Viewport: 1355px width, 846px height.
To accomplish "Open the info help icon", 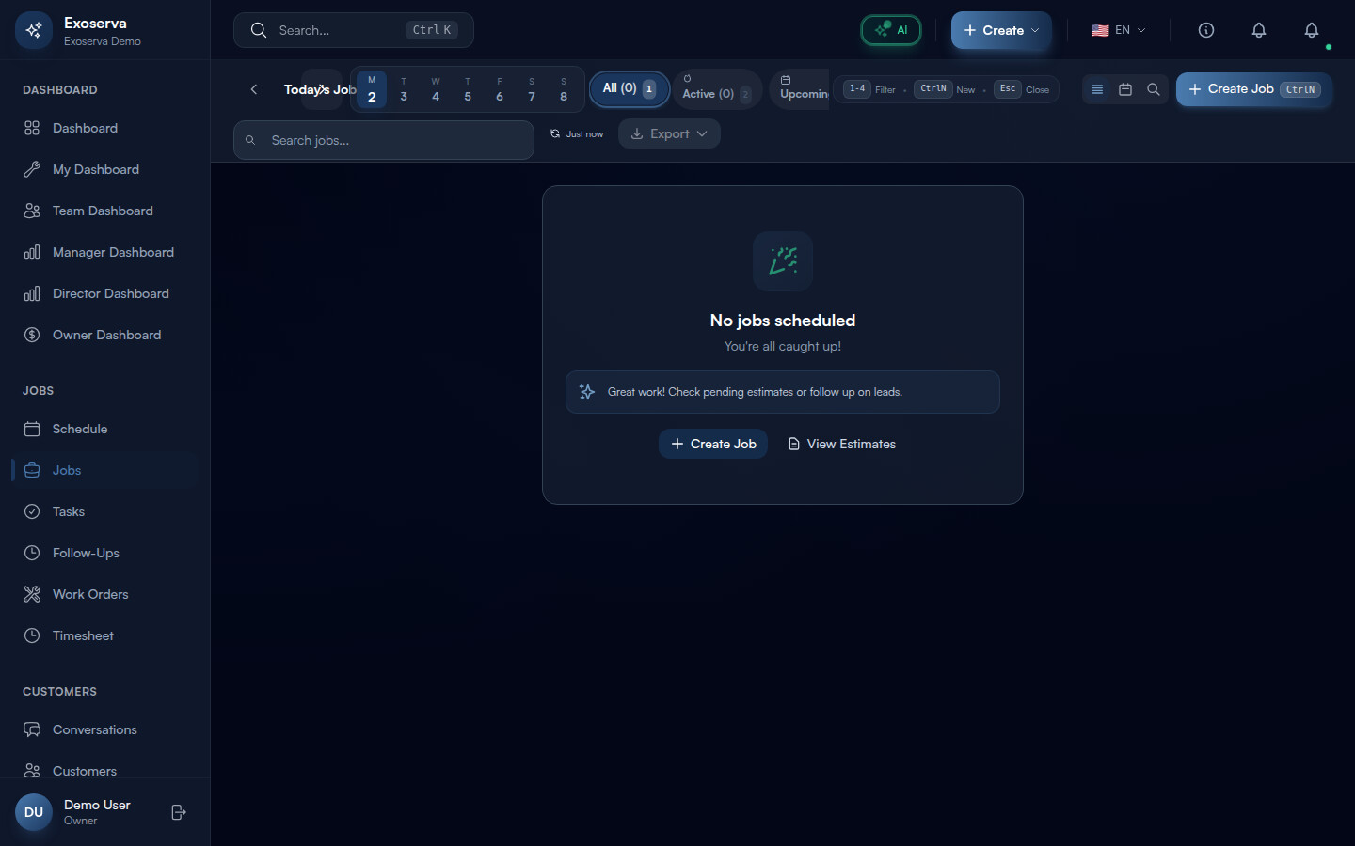I will pos(1205,30).
